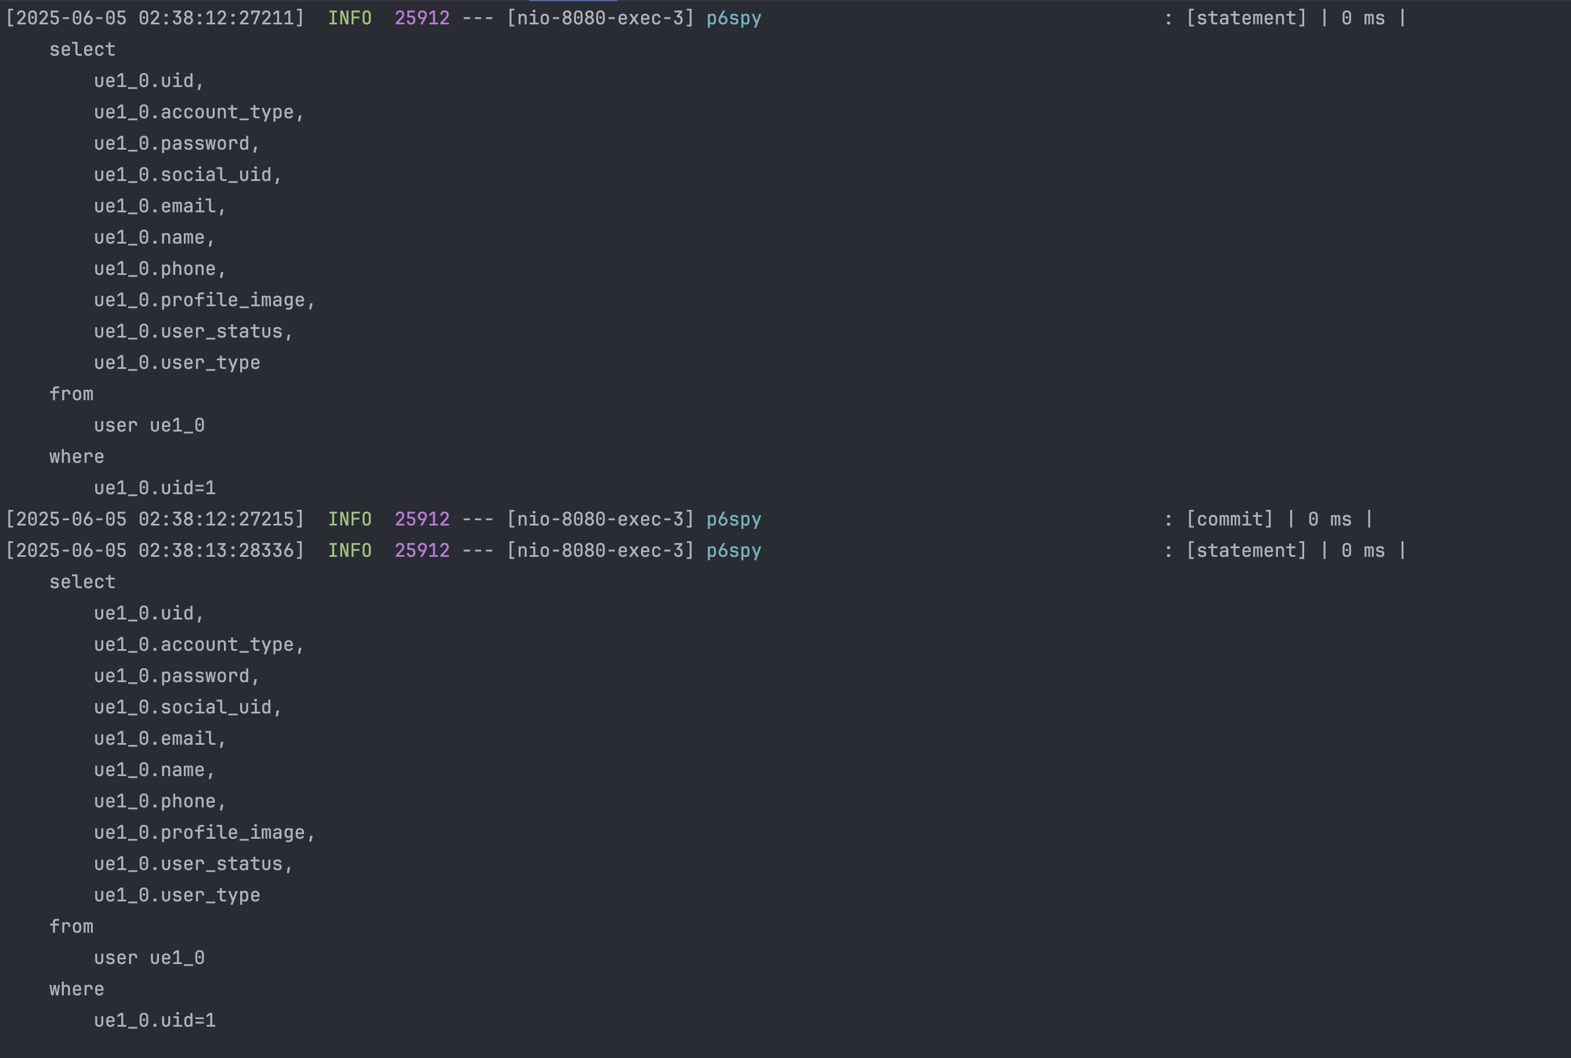This screenshot has width=1571, height=1058.
Task: Click process id 25912 in the first line
Action: 422,18
